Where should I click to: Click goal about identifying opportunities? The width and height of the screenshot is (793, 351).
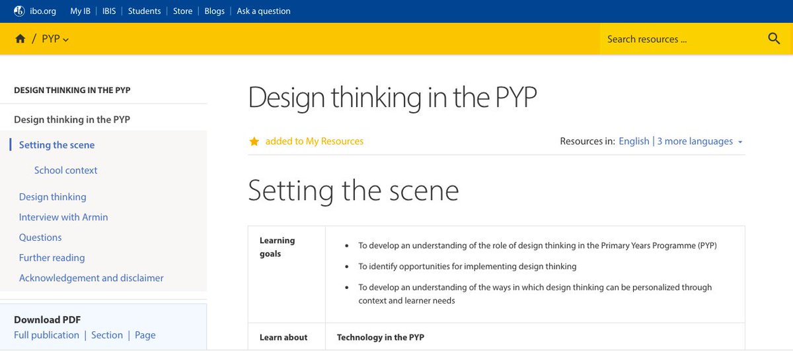(468, 267)
